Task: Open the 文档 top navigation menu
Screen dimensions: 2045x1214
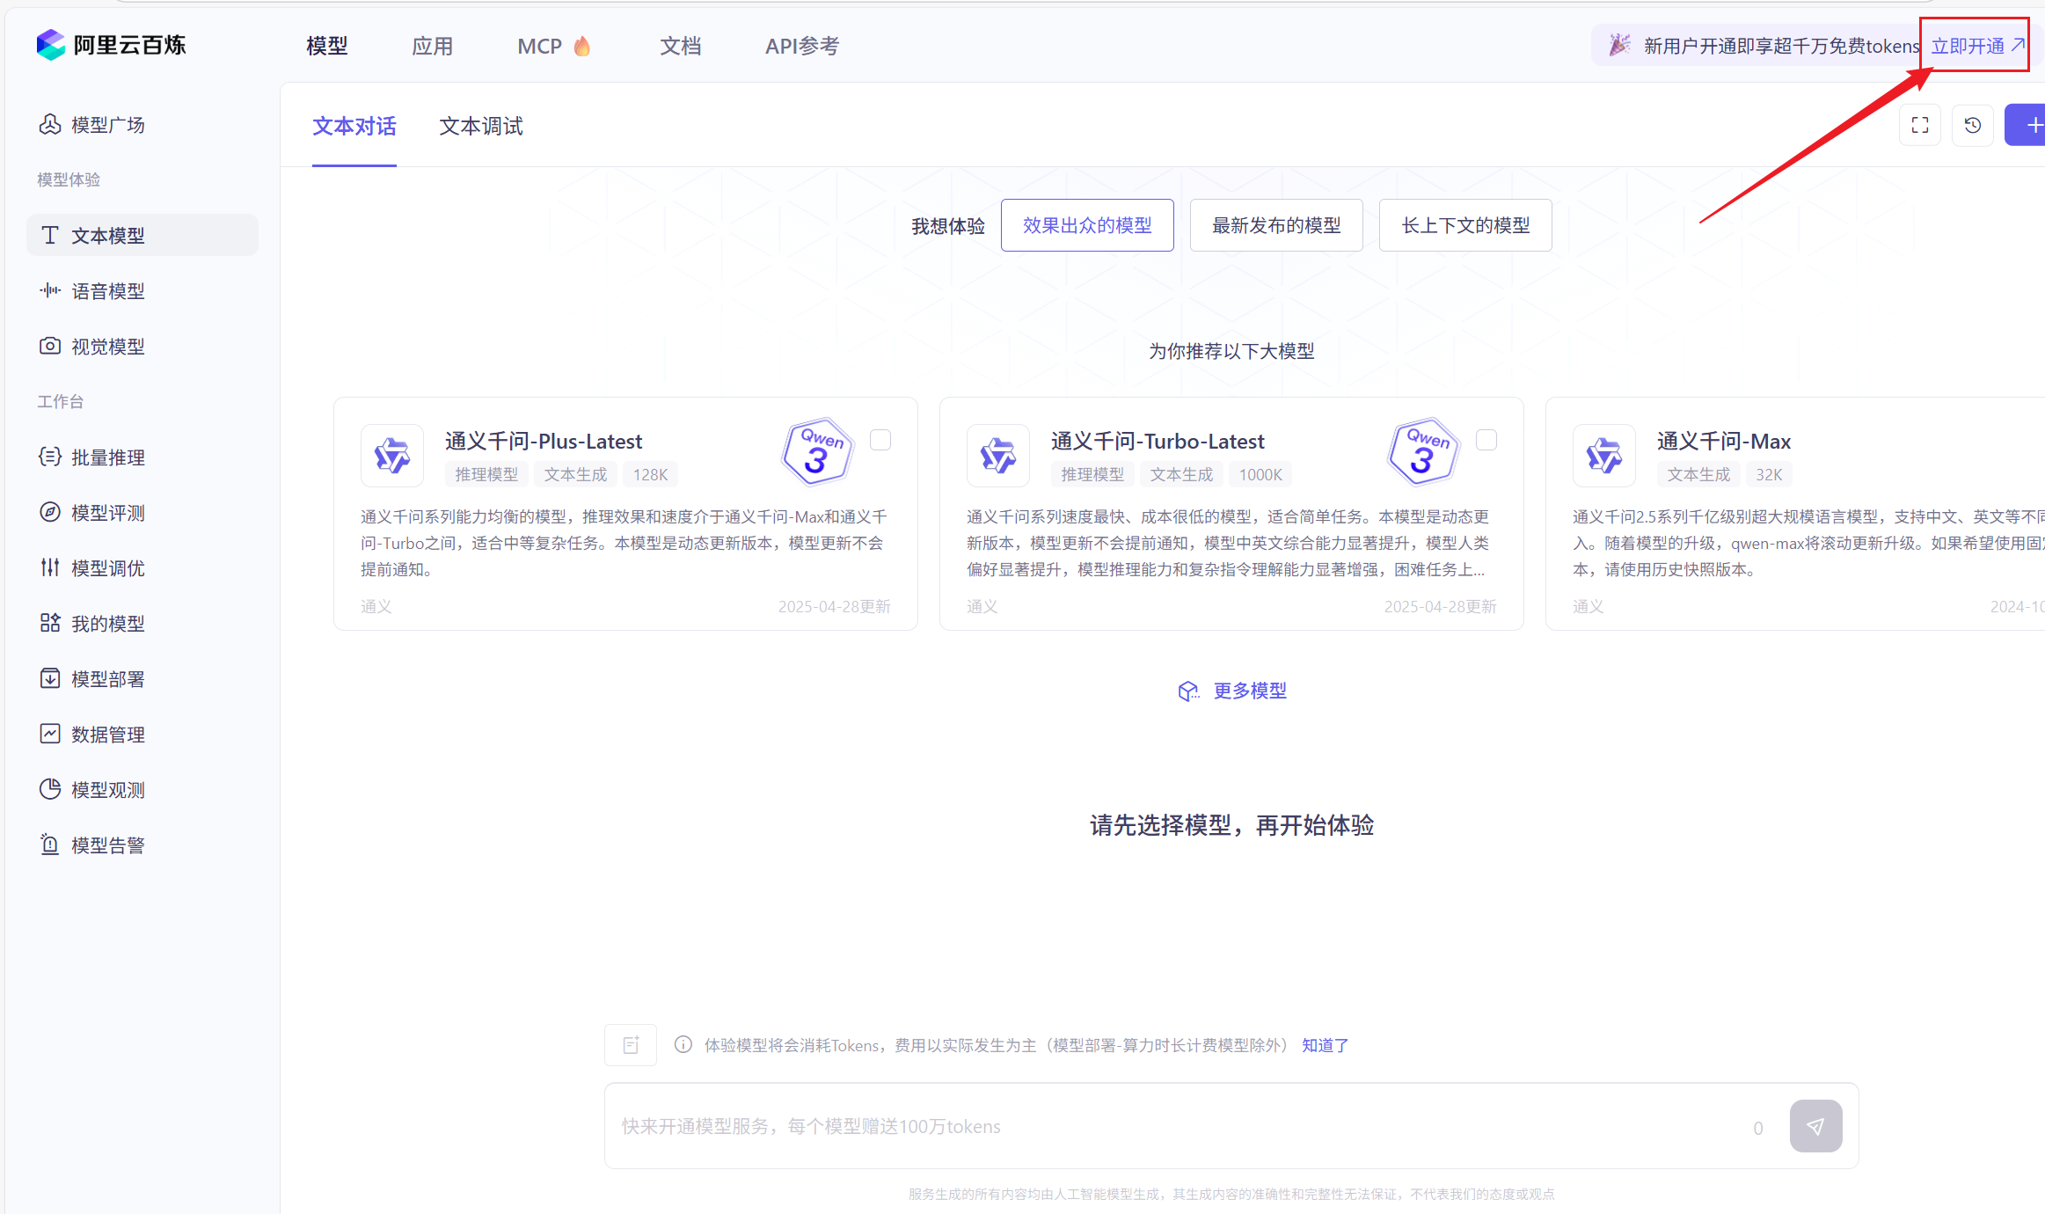Action: (681, 46)
